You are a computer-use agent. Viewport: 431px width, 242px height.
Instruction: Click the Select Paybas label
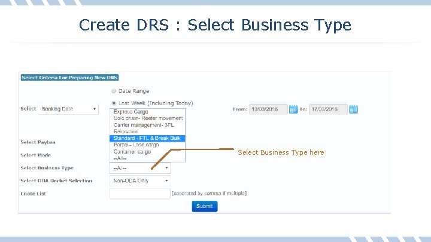(x=38, y=142)
